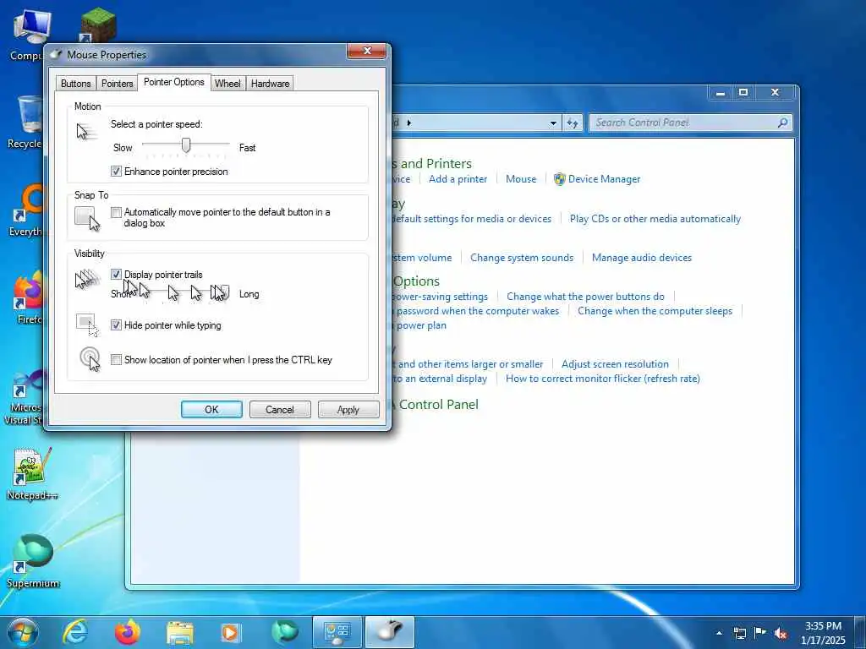Select the Firefox desktop shortcut
Screen dimensions: 866x649
(x=28, y=298)
